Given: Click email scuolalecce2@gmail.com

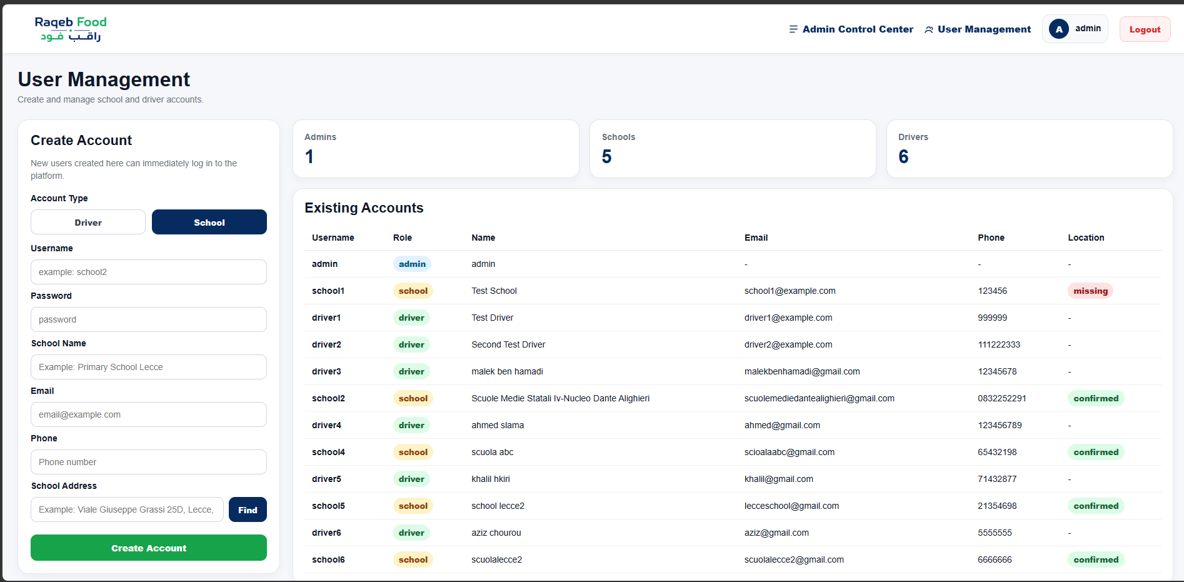Looking at the screenshot, I should pos(794,559).
